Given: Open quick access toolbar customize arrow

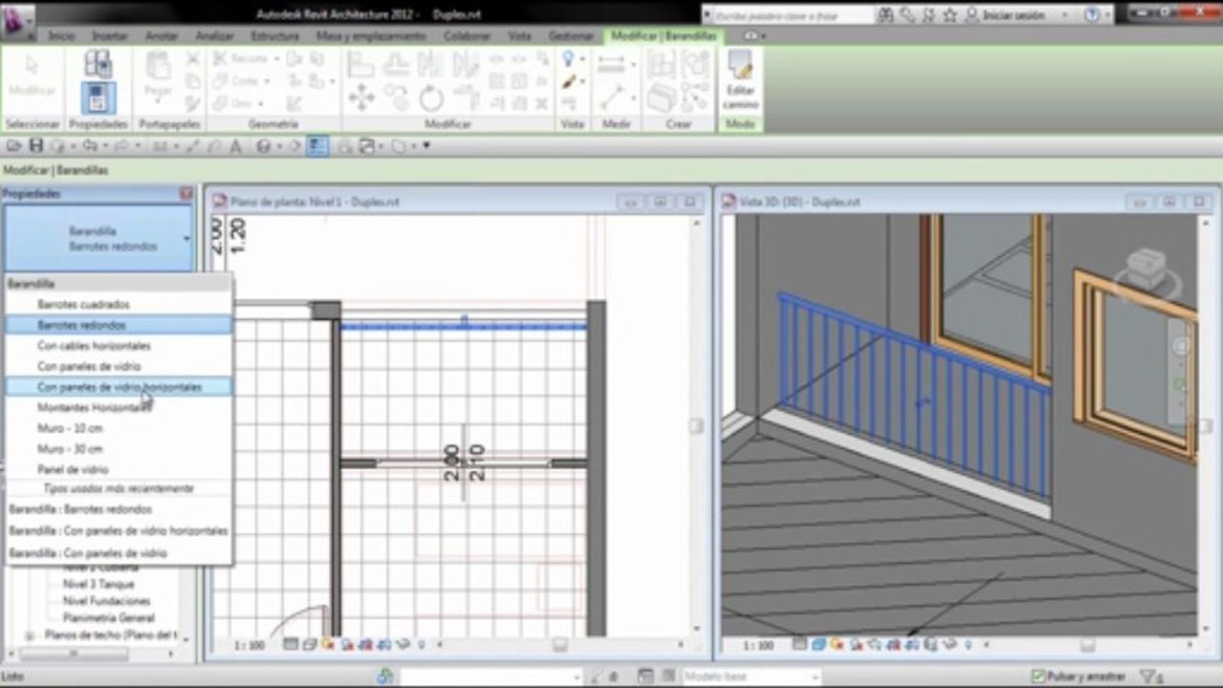Looking at the screenshot, I should click(426, 146).
